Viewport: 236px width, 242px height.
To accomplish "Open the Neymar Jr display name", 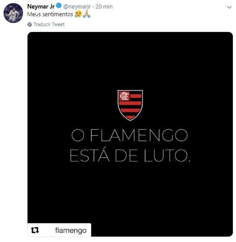I will [41, 6].
